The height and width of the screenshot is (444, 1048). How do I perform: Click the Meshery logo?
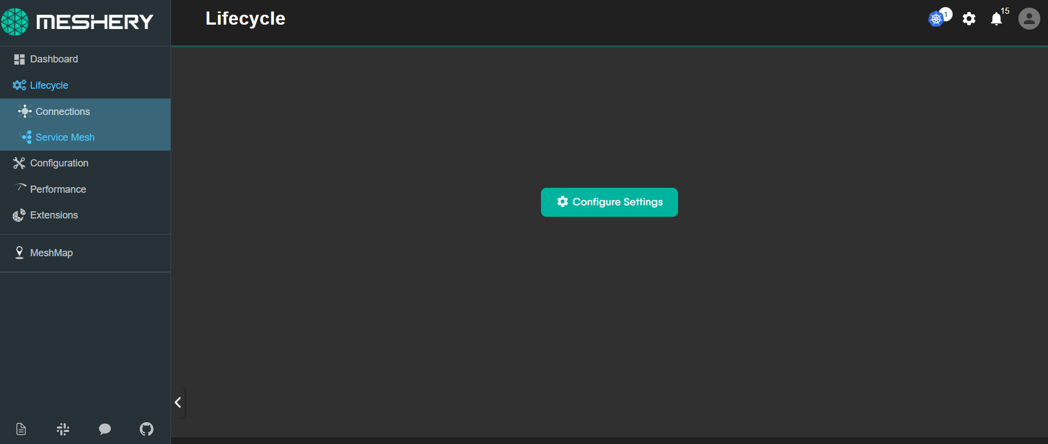point(77,22)
